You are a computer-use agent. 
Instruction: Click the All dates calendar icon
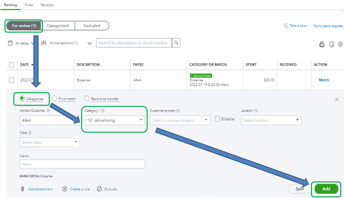pyautogui.click(x=10, y=43)
